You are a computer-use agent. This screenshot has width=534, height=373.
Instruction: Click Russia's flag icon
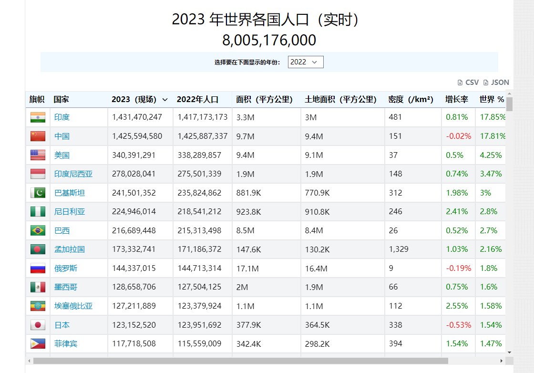point(38,268)
